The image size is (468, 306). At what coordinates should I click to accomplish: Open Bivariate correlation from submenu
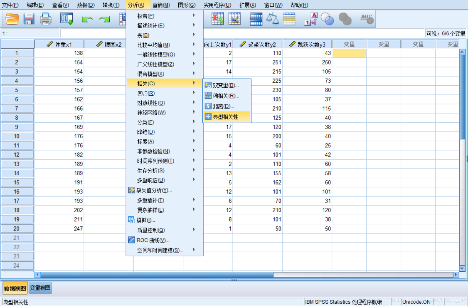pyautogui.click(x=227, y=85)
